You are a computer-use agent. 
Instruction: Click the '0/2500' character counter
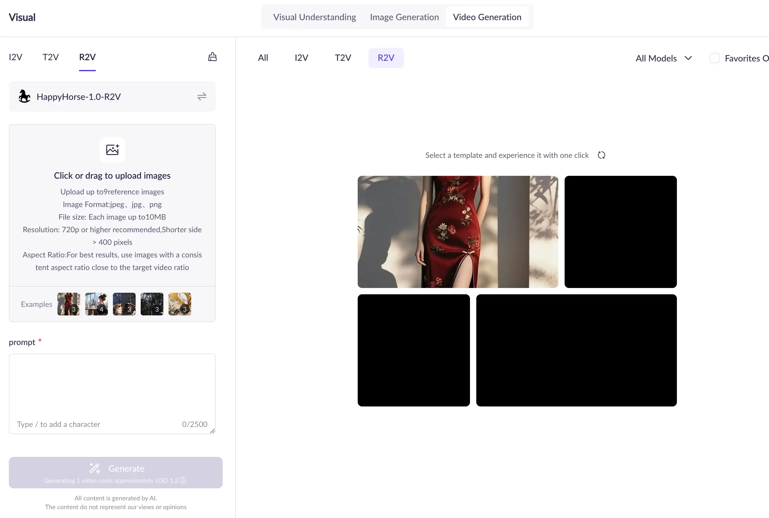pos(195,424)
